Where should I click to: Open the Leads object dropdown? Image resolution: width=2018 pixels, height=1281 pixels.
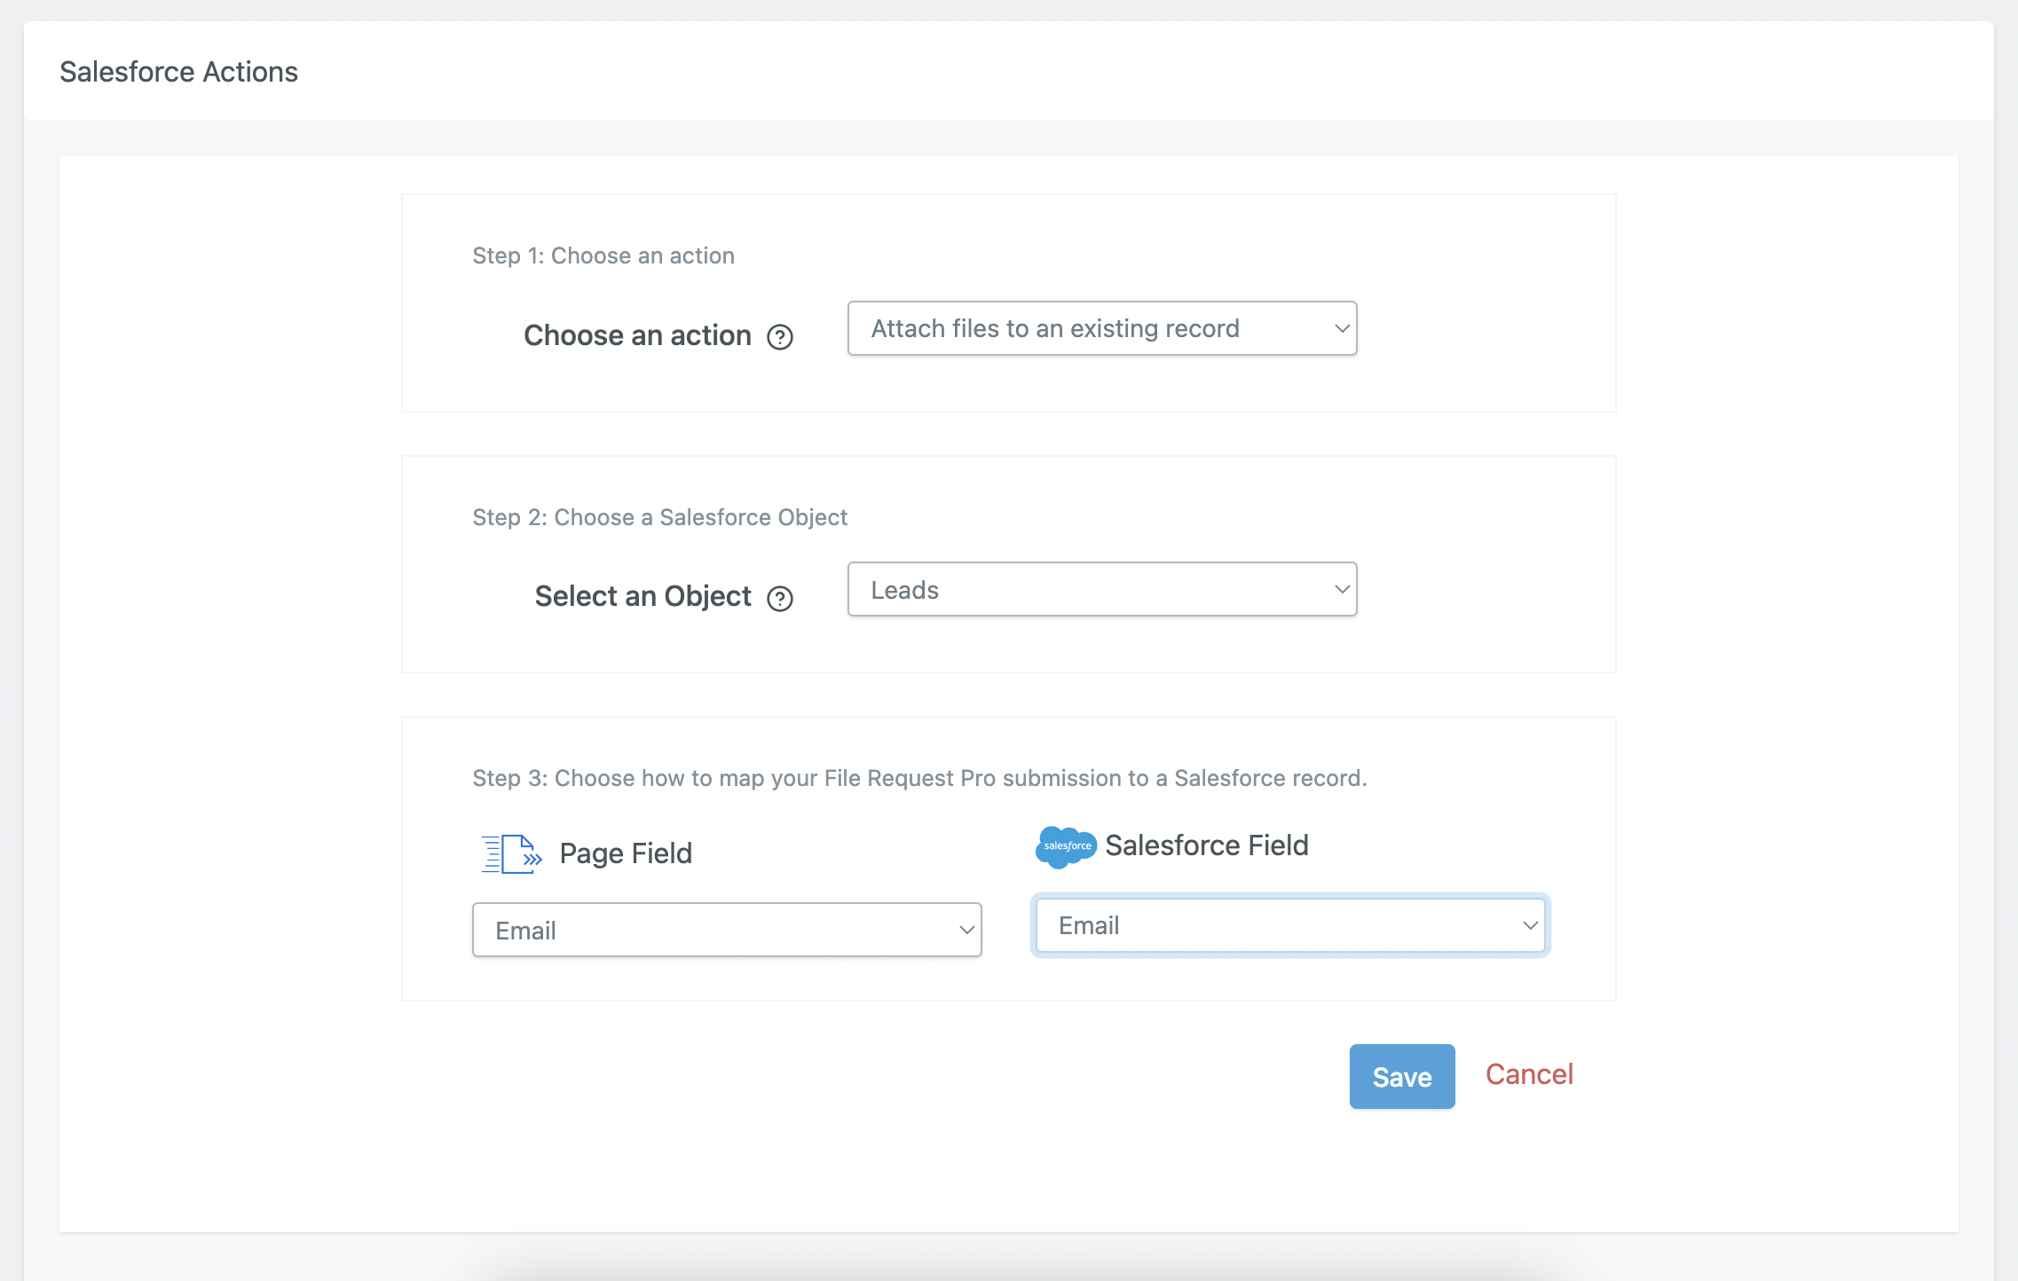1102,590
